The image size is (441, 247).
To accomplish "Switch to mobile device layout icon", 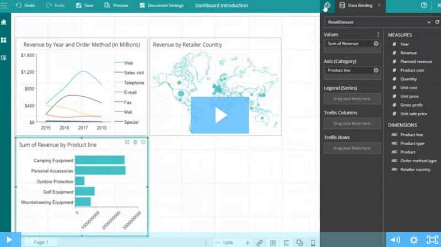I will click(313, 243).
